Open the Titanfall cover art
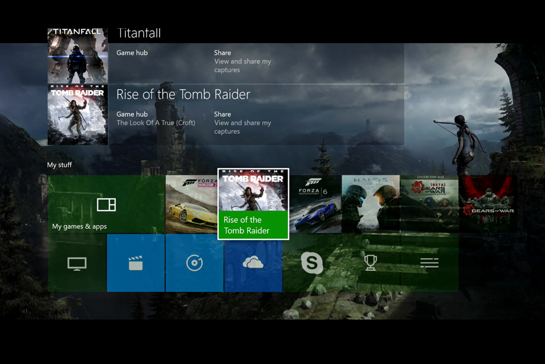The width and height of the screenshot is (545, 364). pyautogui.click(x=78, y=55)
